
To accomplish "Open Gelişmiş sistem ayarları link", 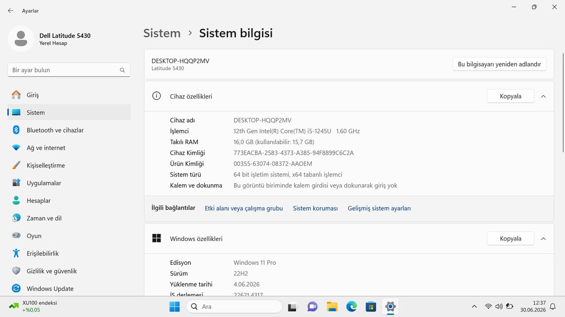I will 379,208.
